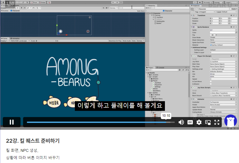Open the Layout dropdown

pos(231,3)
